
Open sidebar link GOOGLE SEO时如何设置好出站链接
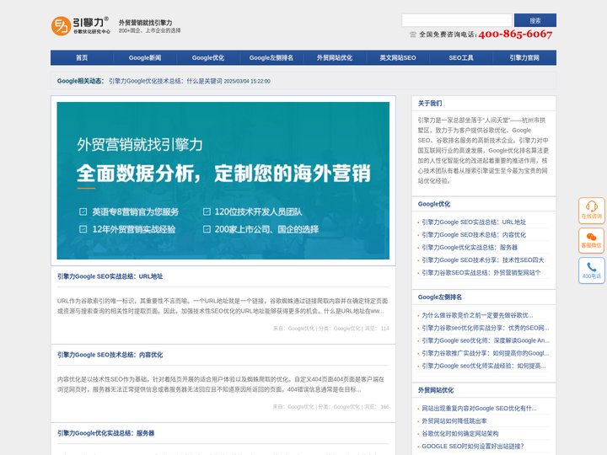473,446
